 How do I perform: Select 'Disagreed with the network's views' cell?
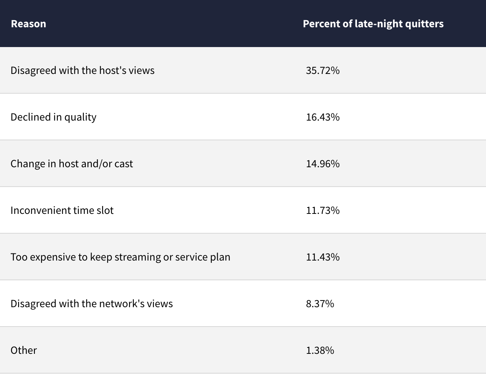coord(92,304)
